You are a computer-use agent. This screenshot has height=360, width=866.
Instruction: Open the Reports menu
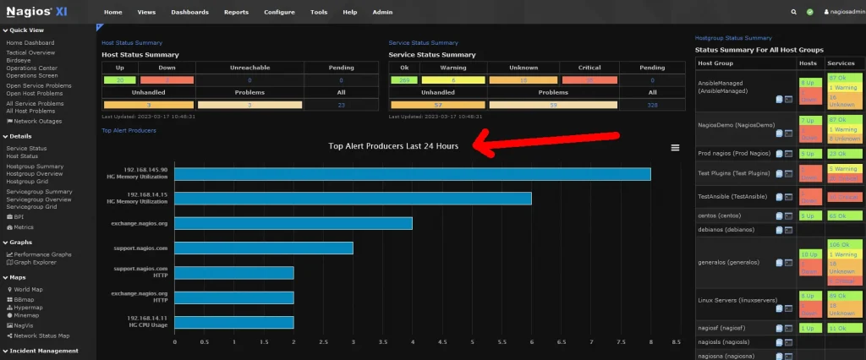236,12
